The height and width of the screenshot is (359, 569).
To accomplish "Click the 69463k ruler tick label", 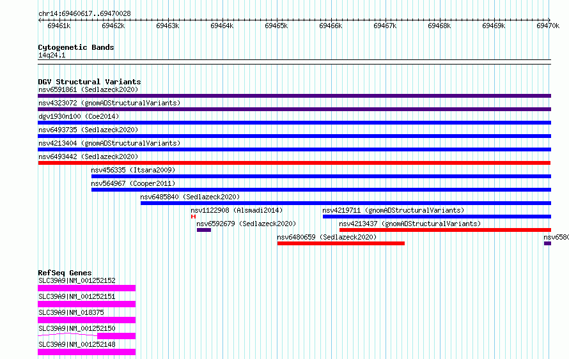I will [x=168, y=26].
